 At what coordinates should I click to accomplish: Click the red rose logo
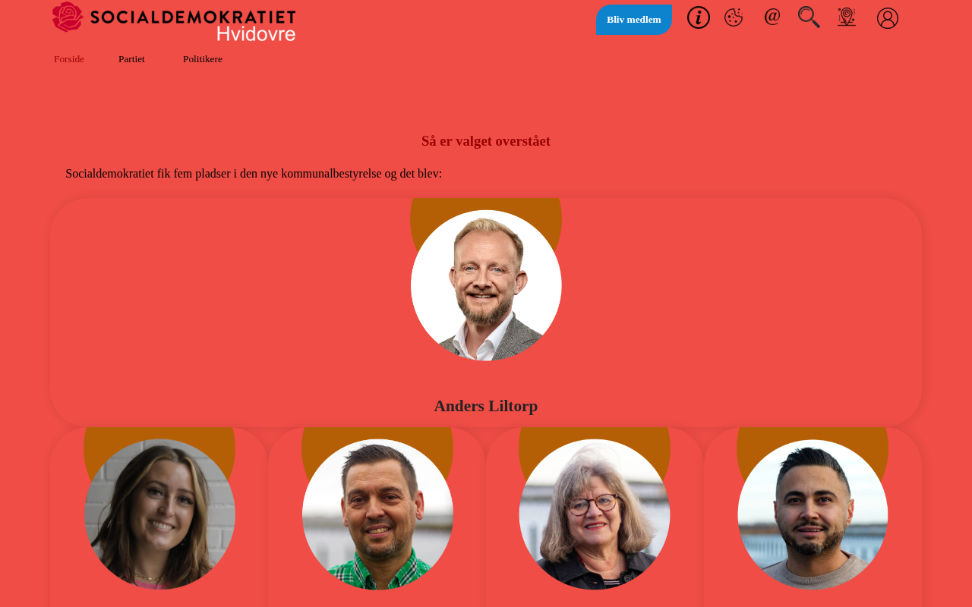point(68,17)
